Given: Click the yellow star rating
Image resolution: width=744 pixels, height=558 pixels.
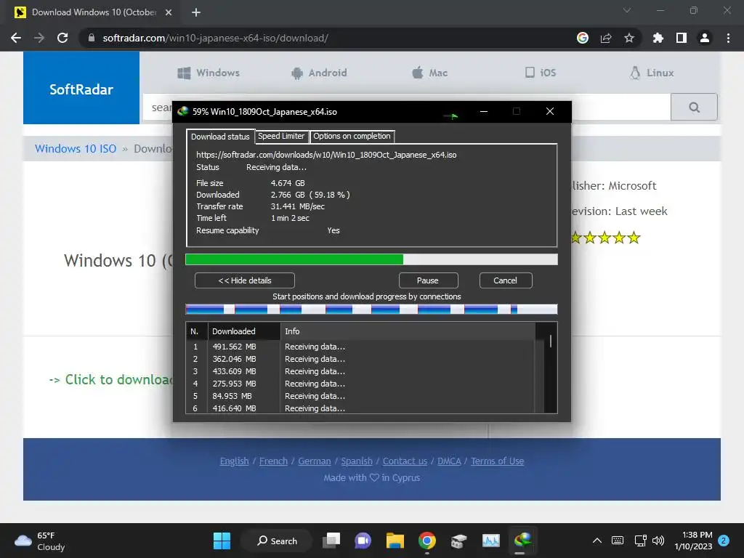Looking at the screenshot, I should click(x=605, y=238).
